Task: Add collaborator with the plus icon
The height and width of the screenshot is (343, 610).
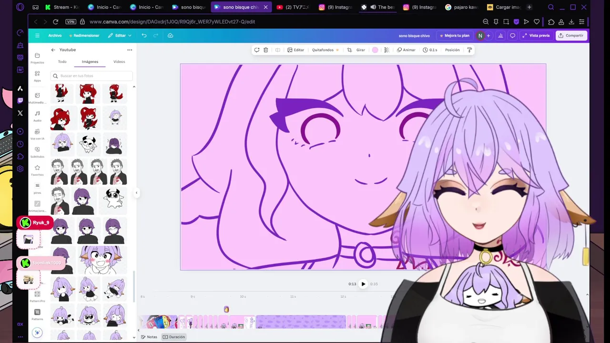Action: tap(488, 35)
